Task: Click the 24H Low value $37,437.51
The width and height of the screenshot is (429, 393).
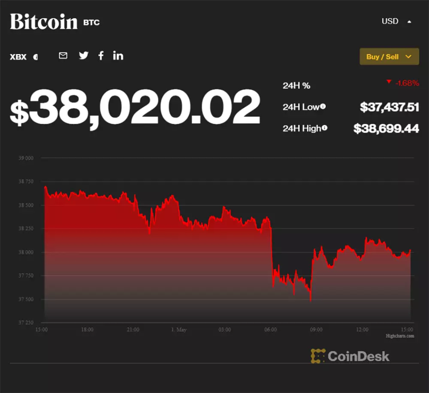Action: [x=389, y=107]
